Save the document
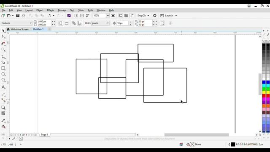270x152 pixels. (18, 16)
